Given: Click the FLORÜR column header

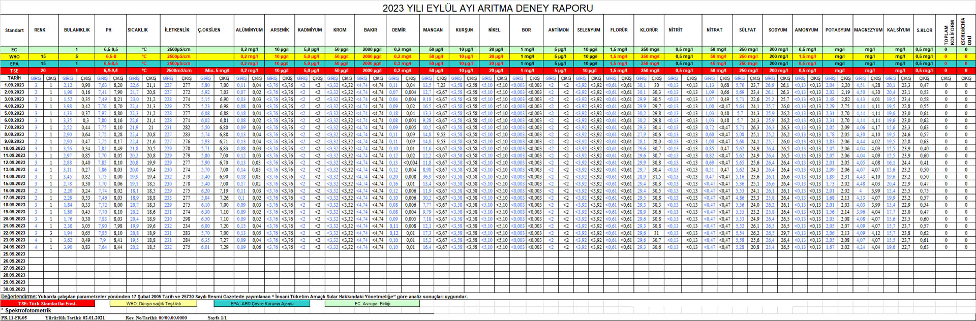Looking at the screenshot, I should (x=619, y=30).
